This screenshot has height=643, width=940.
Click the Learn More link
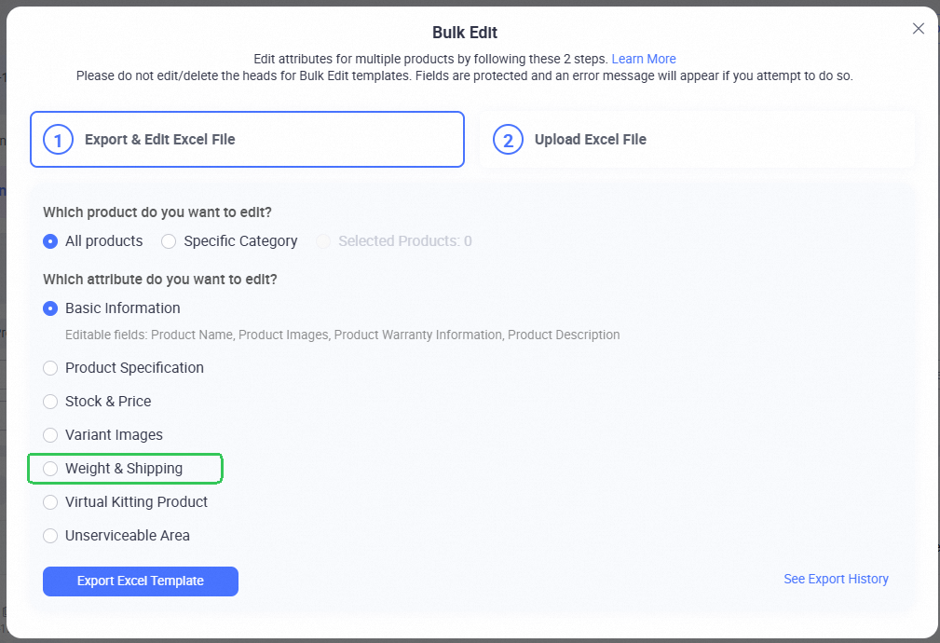(x=644, y=58)
